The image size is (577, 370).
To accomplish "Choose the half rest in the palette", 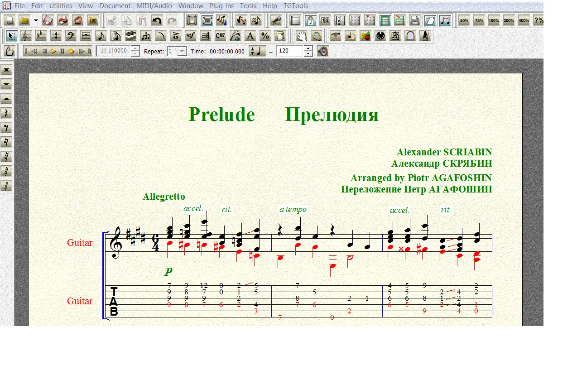I will pyautogui.click(x=7, y=99).
